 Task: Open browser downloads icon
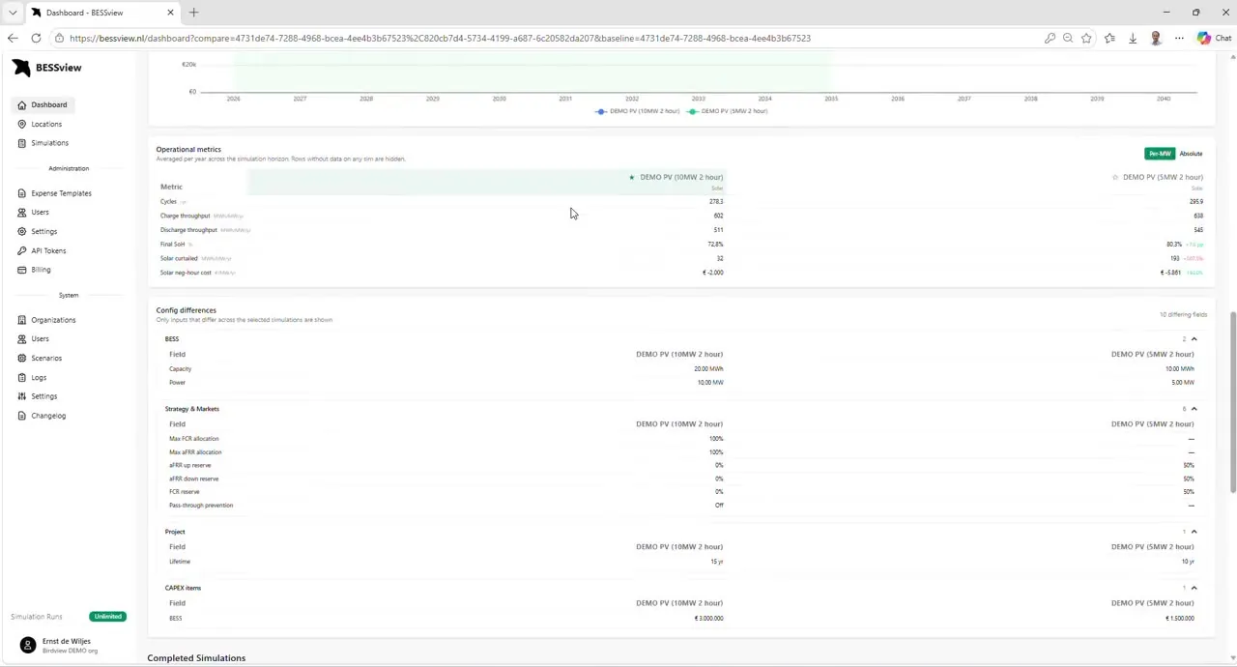pyautogui.click(x=1133, y=38)
